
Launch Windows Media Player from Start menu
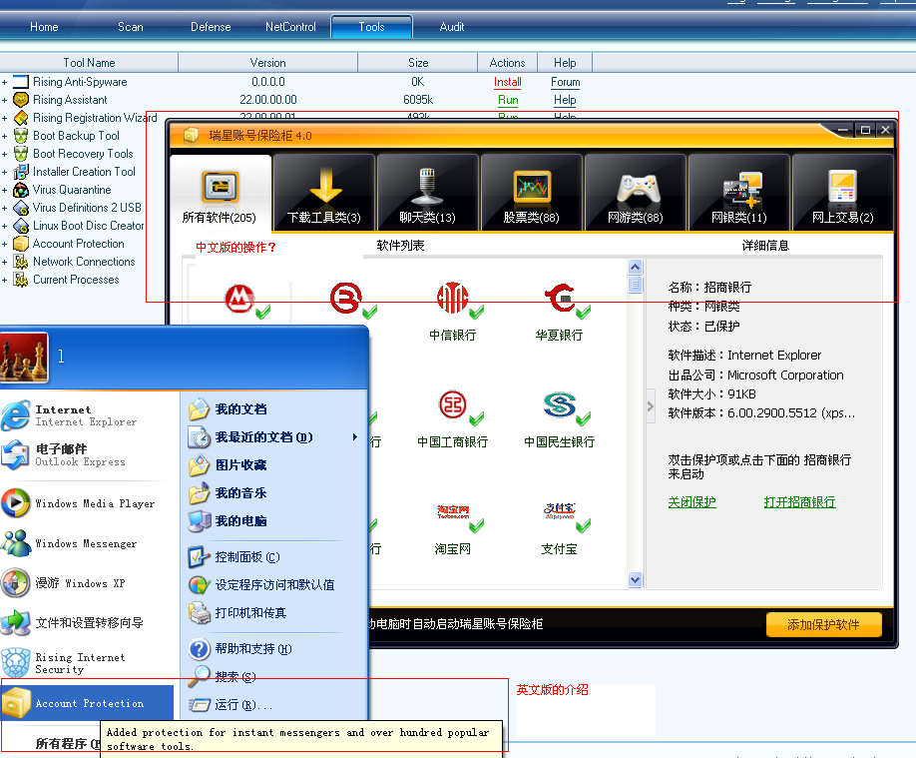88,503
